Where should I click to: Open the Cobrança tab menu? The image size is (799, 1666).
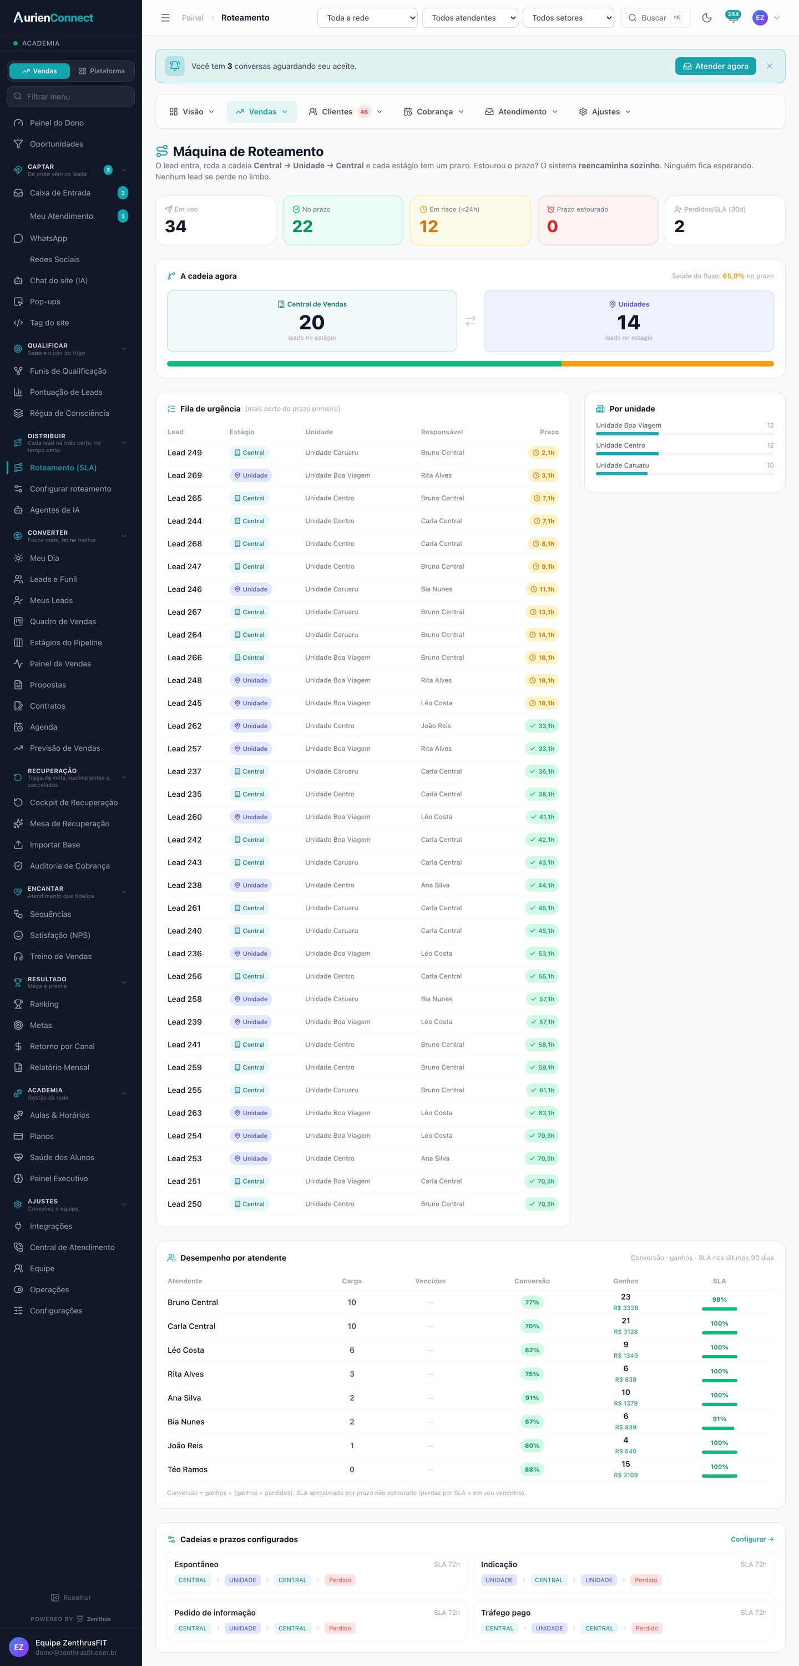point(434,112)
